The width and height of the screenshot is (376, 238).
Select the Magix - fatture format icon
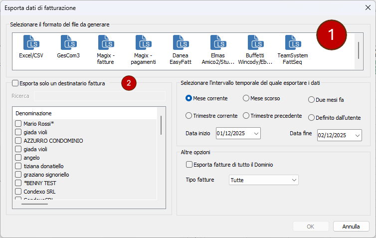pos(106,43)
